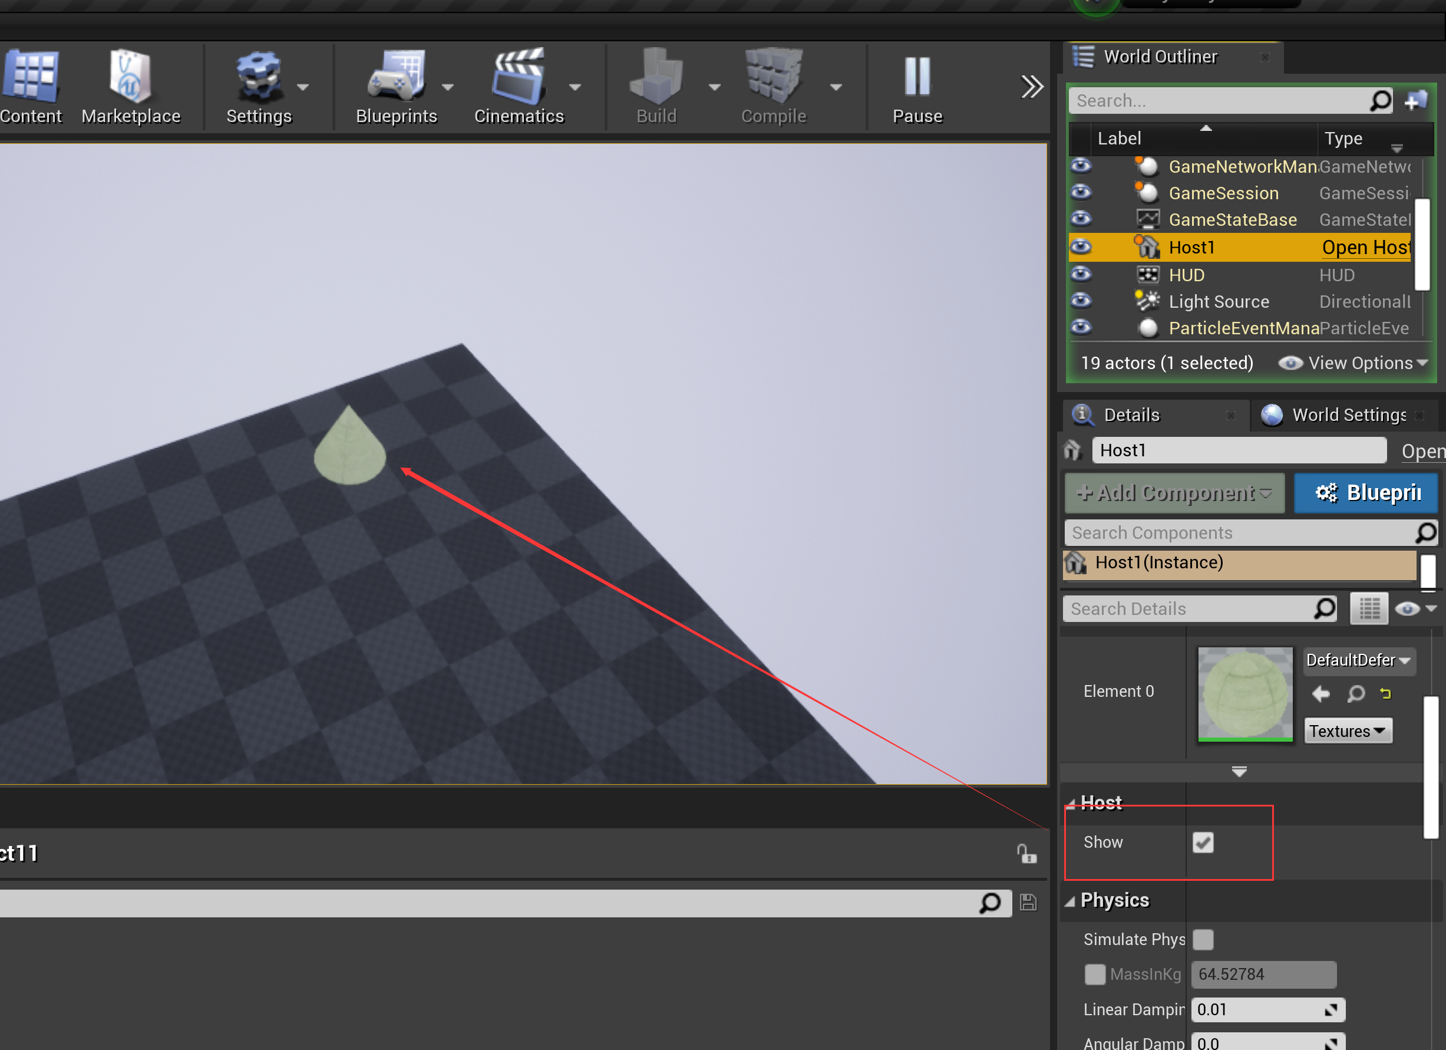Enable the Simulate Physics checkbox
Viewport: 1446px width, 1050px height.
(x=1203, y=939)
